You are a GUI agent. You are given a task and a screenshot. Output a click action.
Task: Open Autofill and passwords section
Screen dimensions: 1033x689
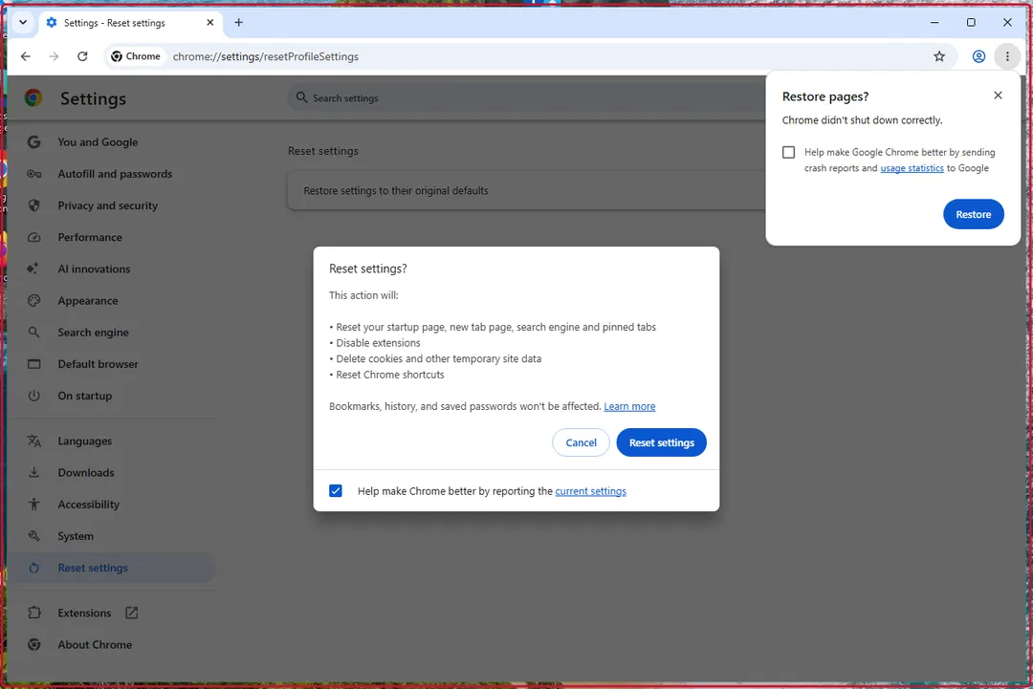(115, 174)
